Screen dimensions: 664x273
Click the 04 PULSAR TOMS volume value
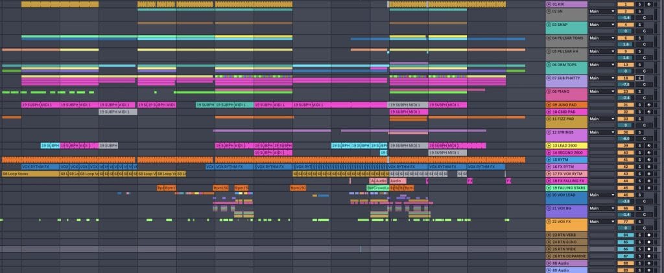click(x=625, y=45)
